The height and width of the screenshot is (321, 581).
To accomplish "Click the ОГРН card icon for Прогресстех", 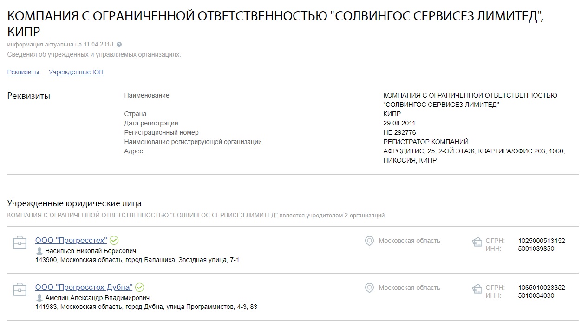I will click(x=477, y=242).
